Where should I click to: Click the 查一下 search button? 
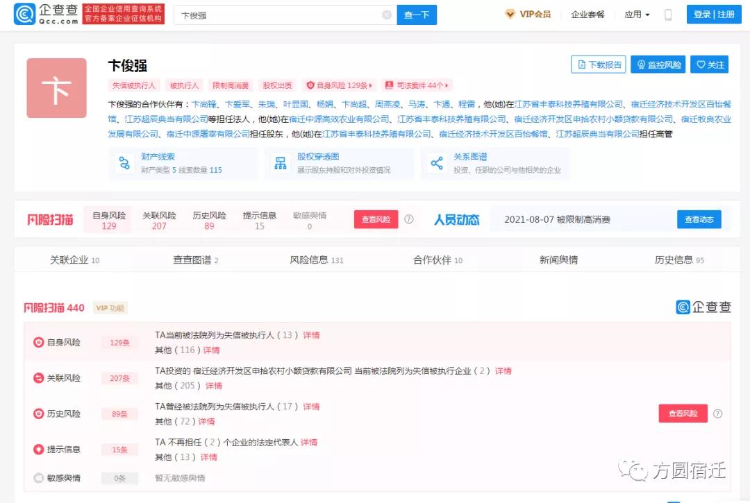click(x=417, y=15)
